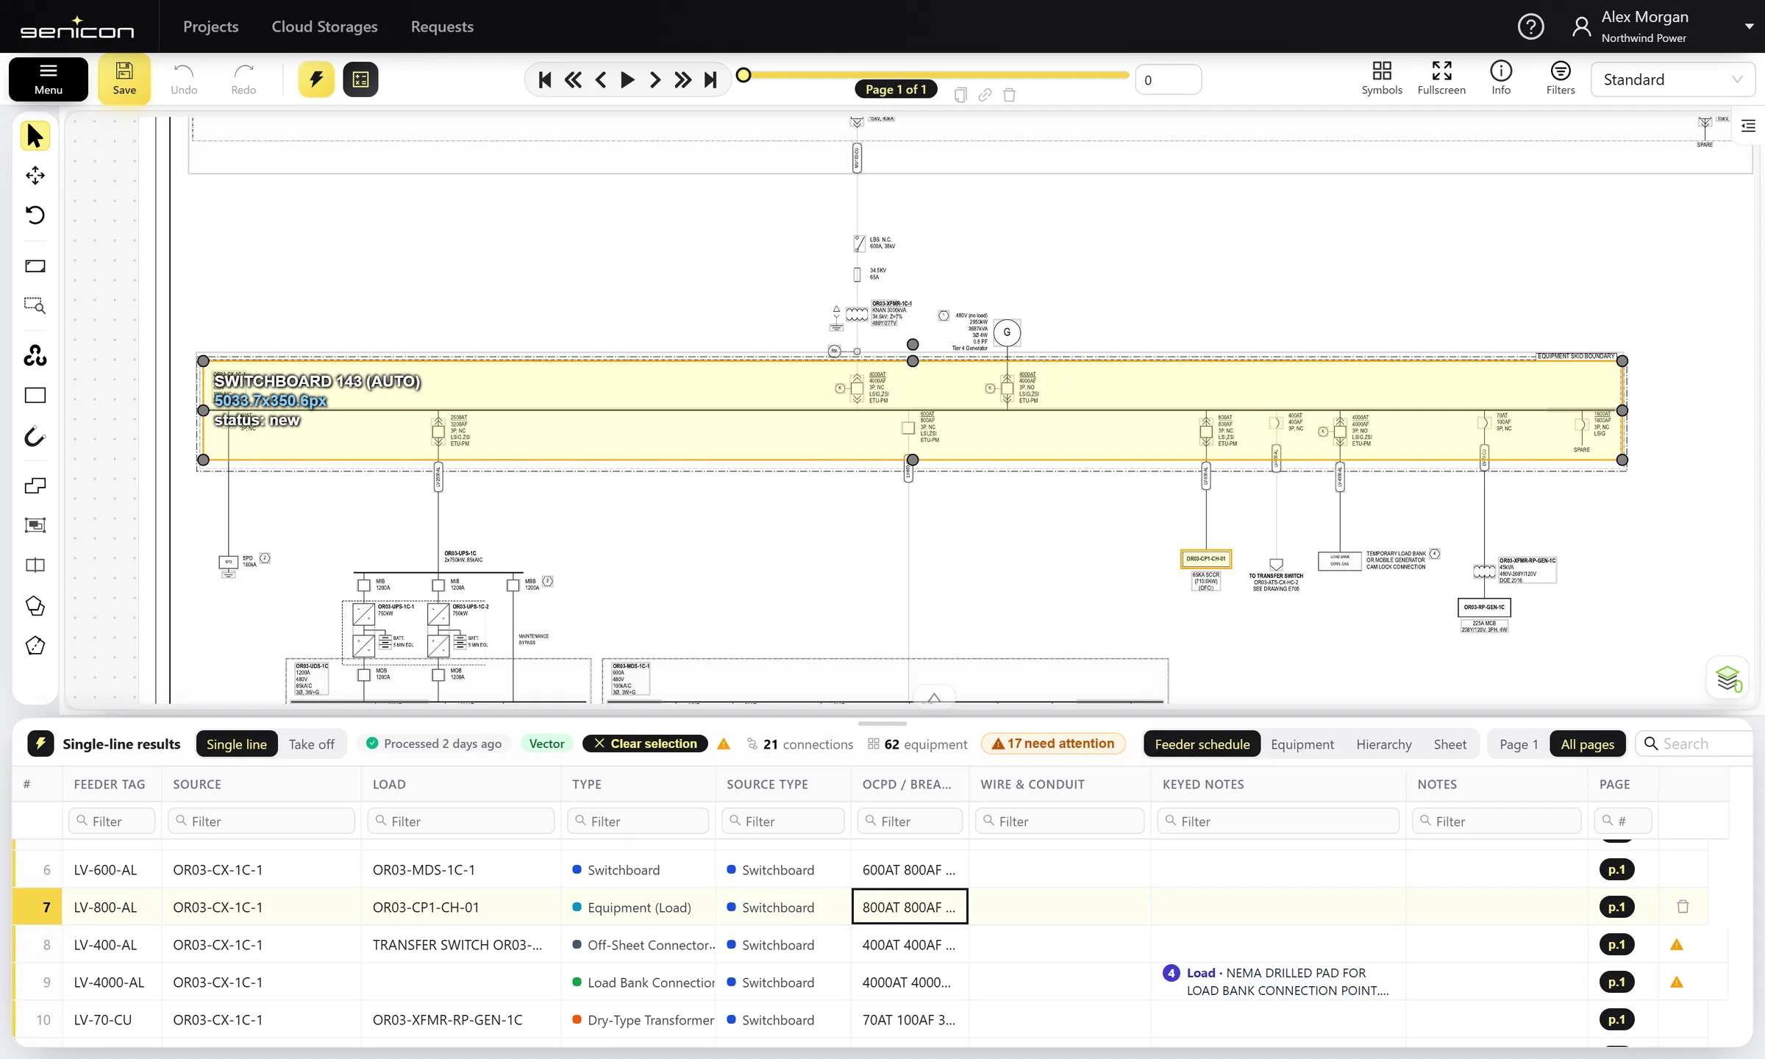Open the Requests link
The height and width of the screenshot is (1059, 1765).
[x=442, y=26]
